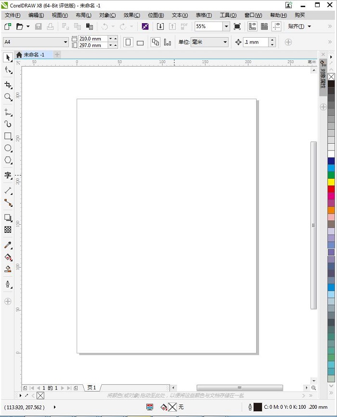Expand the color palette flyout arrow at top

coord(331,57)
